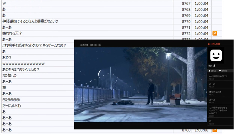
Task: Click the game video in the overlay
Action: pyautogui.click(x=140, y=85)
